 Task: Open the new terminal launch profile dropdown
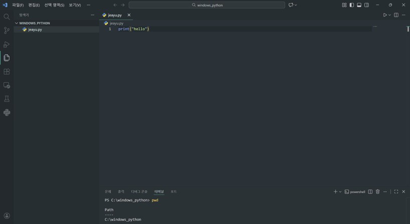340,192
